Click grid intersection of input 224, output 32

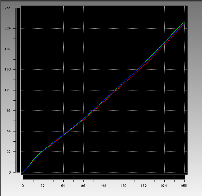click(x=164, y=152)
